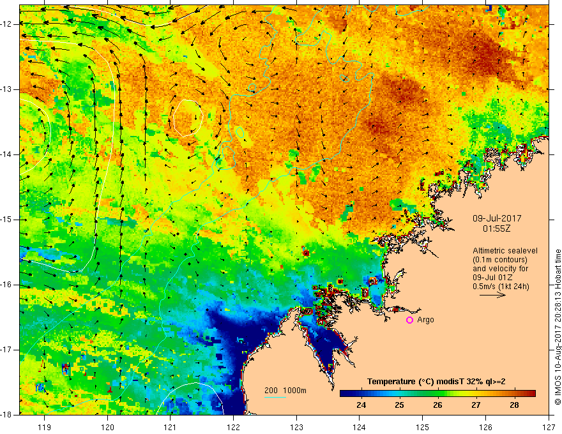
Task: Click the magenta Argo float circle marker
Action: point(409,320)
